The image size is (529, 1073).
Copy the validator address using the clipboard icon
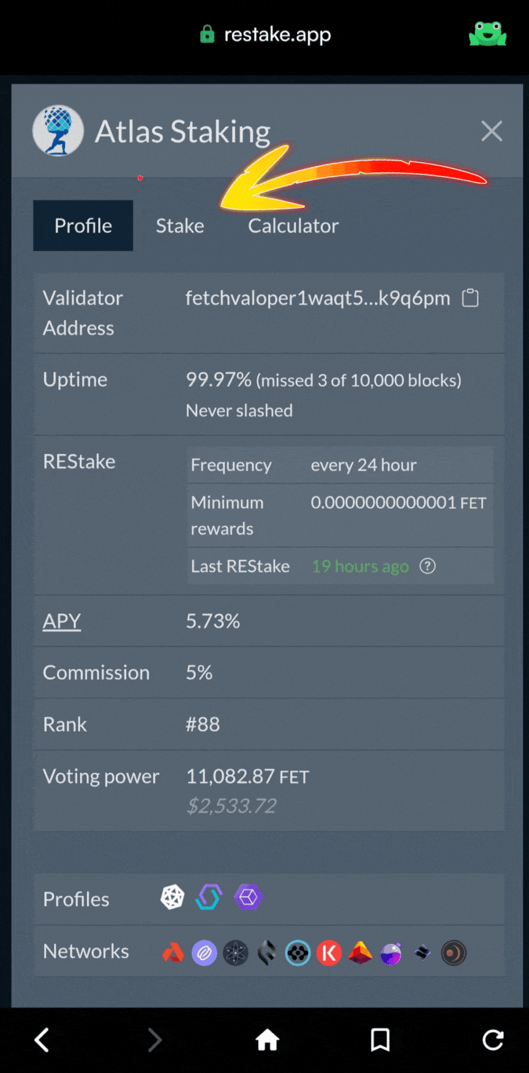(470, 298)
